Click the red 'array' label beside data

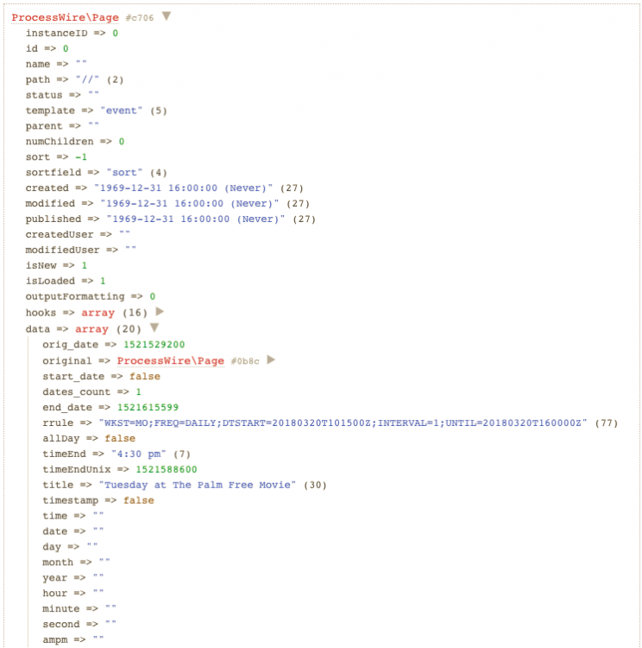(x=91, y=329)
